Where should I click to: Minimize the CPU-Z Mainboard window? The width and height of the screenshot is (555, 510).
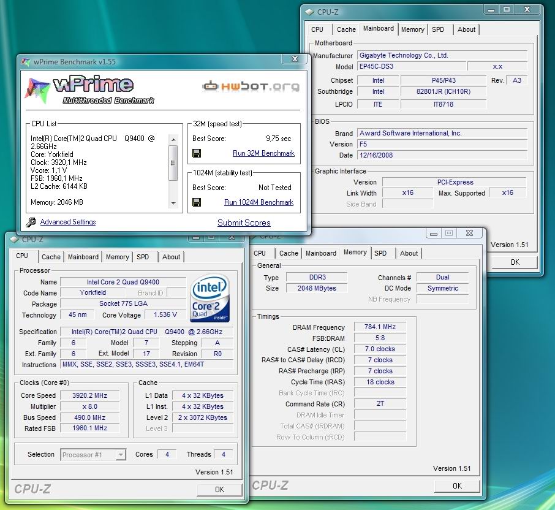(491, 10)
